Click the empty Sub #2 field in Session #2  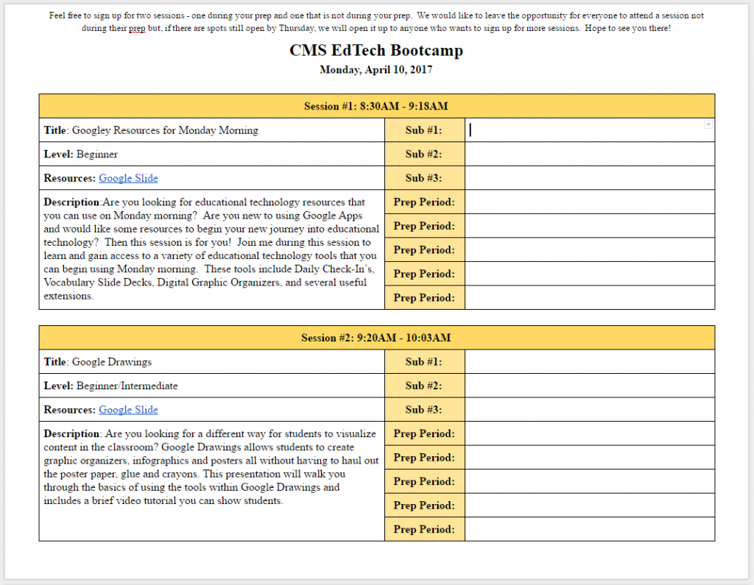(590, 386)
